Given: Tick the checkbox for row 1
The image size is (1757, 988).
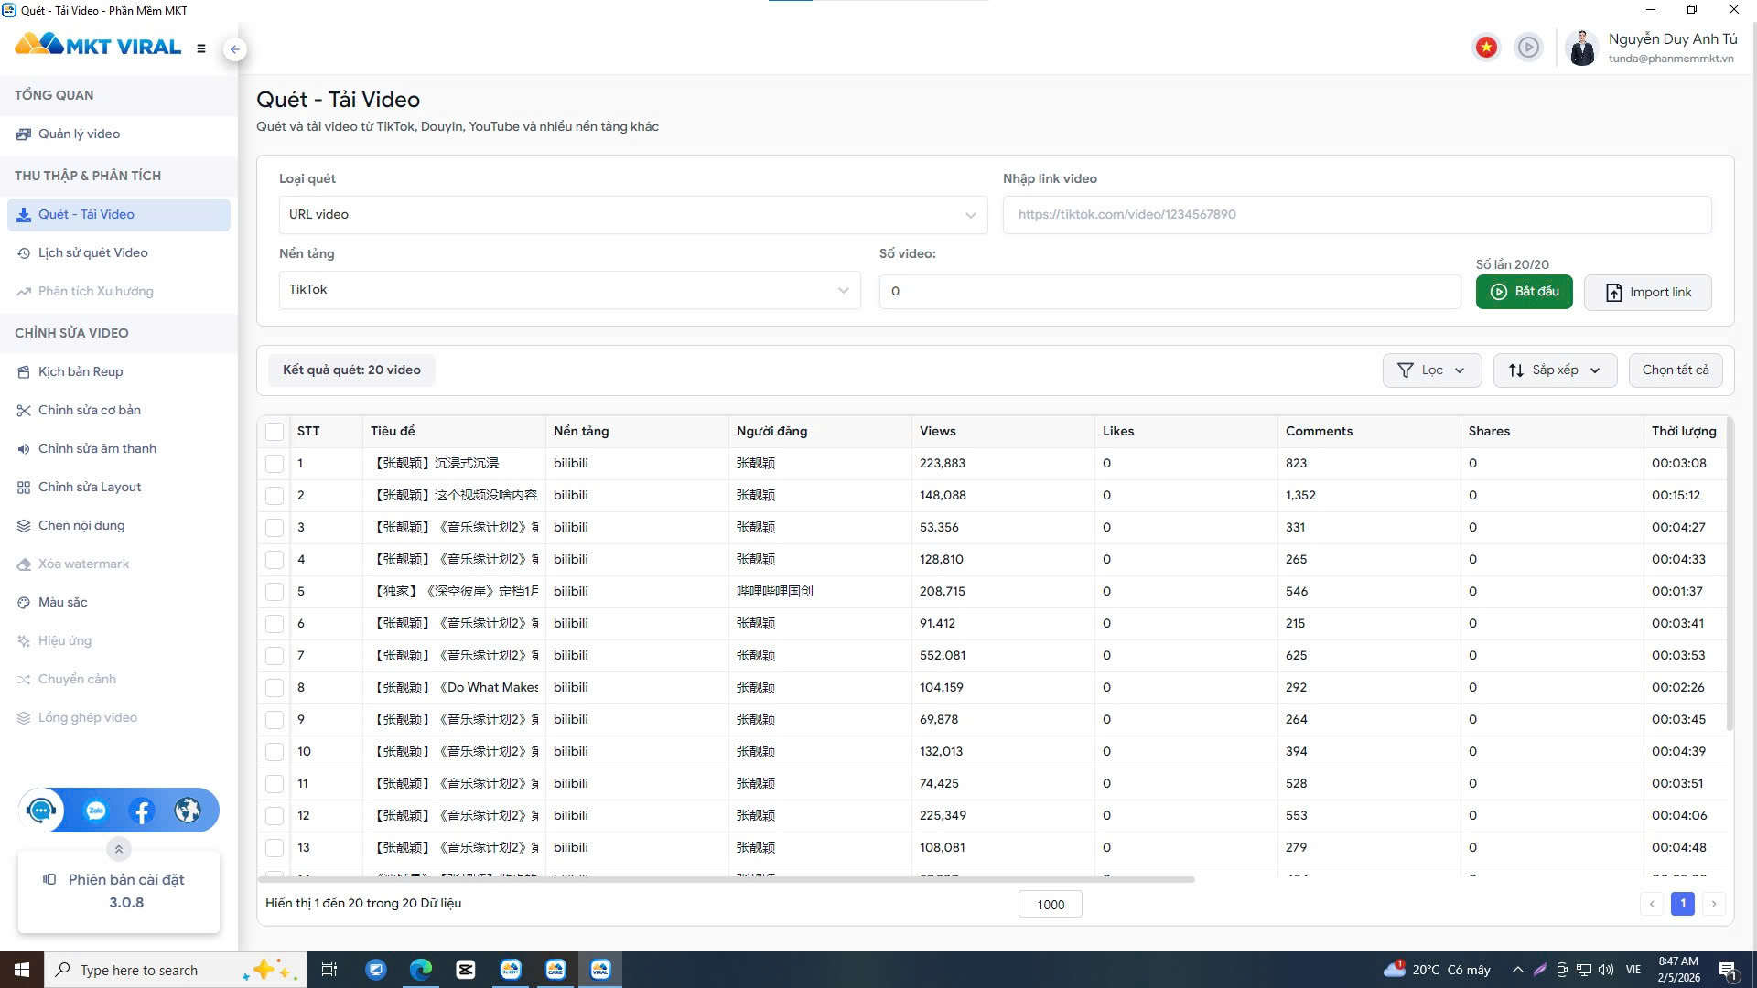Looking at the screenshot, I should click(275, 464).
